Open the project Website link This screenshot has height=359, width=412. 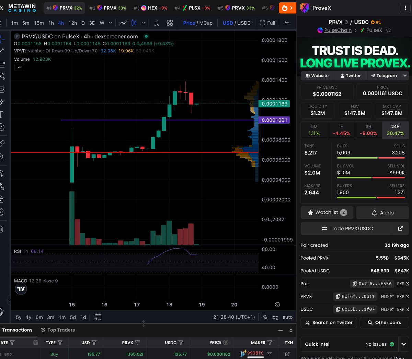click(317, 76)
